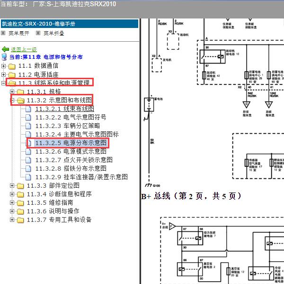284x284 pixels.
Task: Expand the 11.3.5 维修指南 node
Action: pyautogui.click(x=12, y=202)
